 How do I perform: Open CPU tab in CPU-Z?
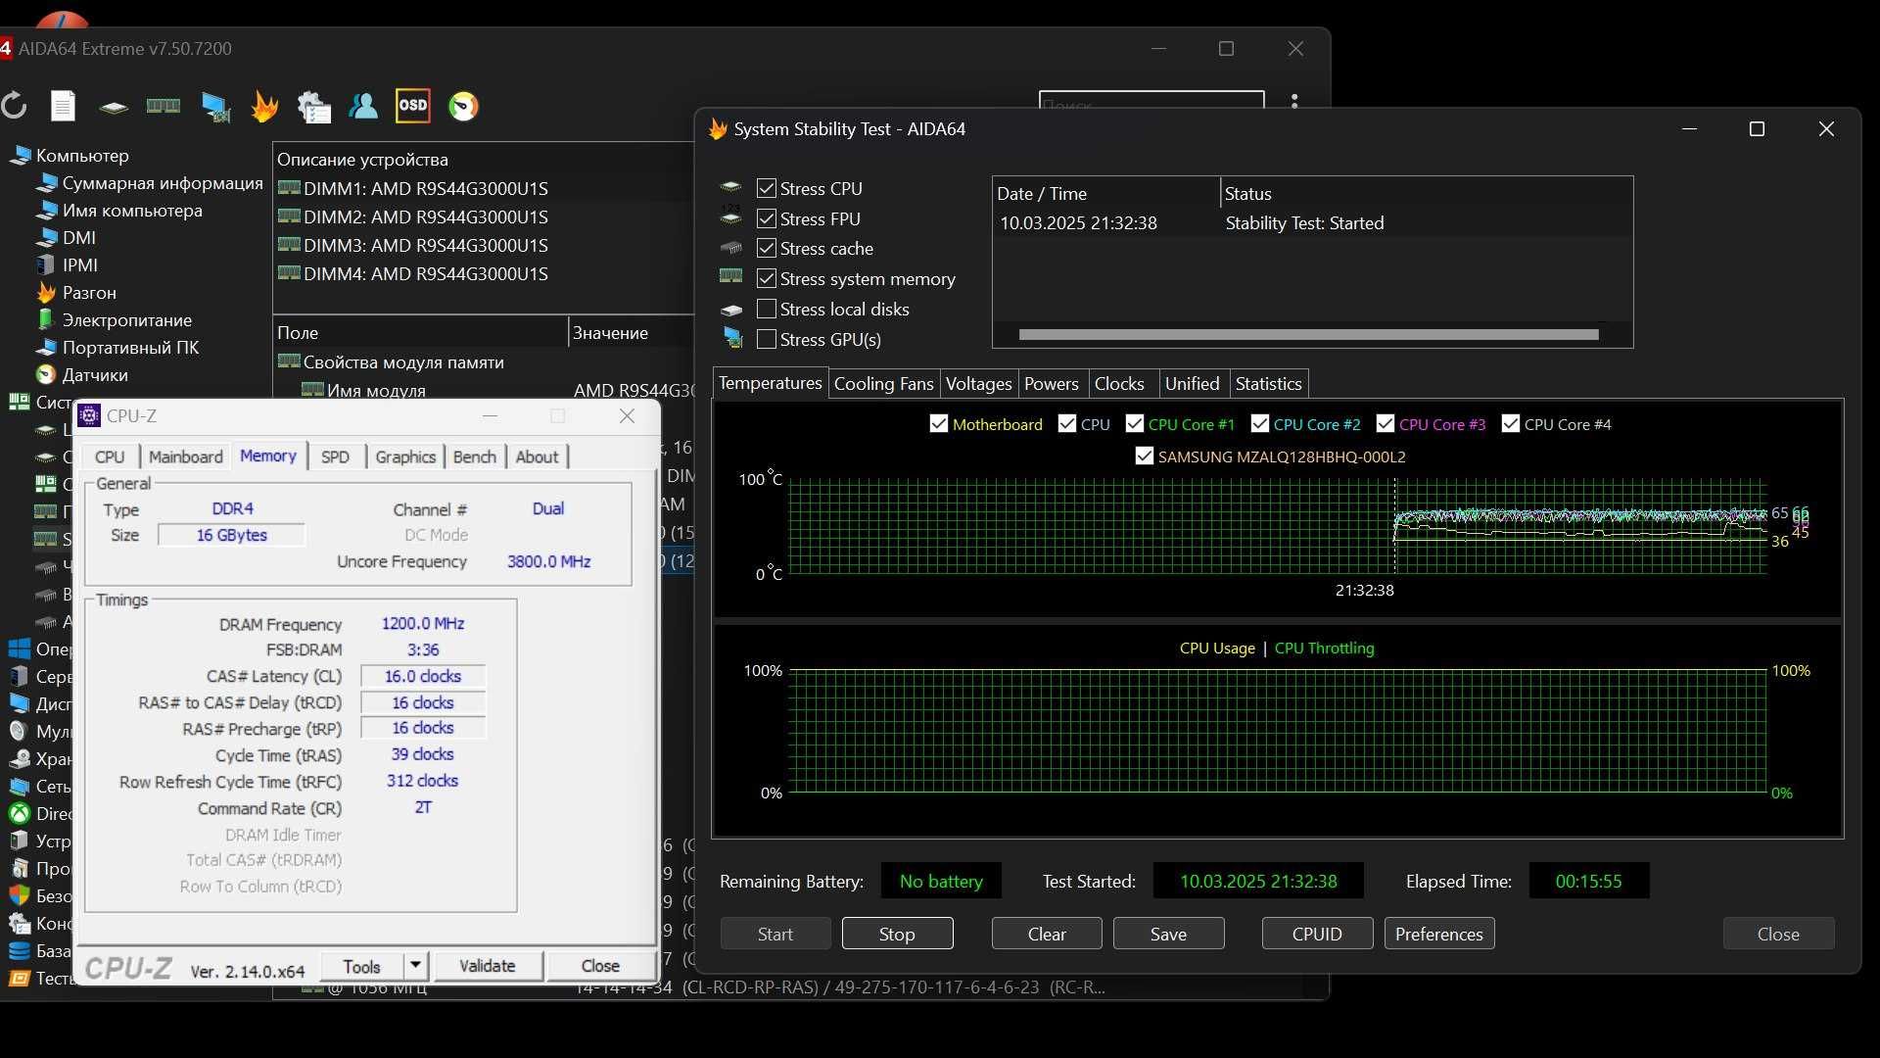(x=110, y=457)
